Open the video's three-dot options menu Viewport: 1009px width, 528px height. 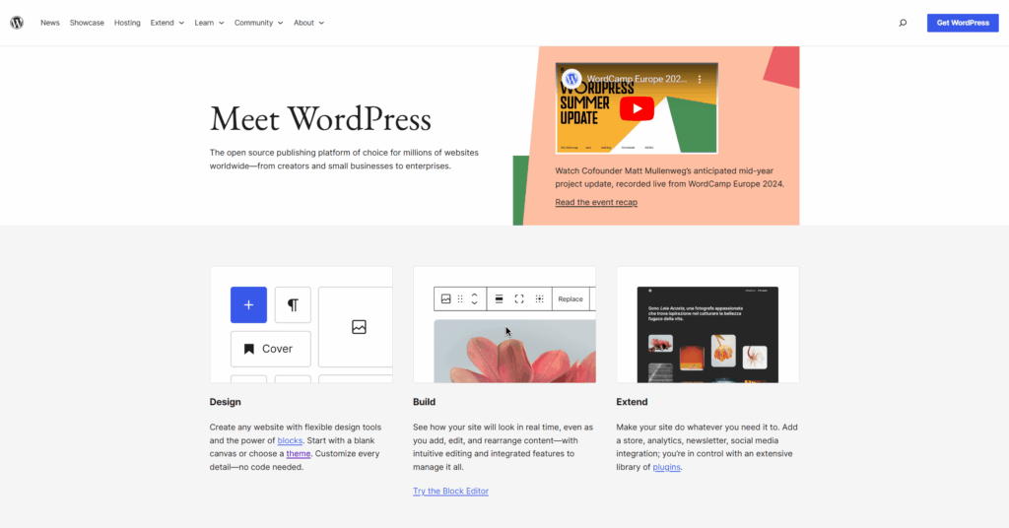click(701, 79)
